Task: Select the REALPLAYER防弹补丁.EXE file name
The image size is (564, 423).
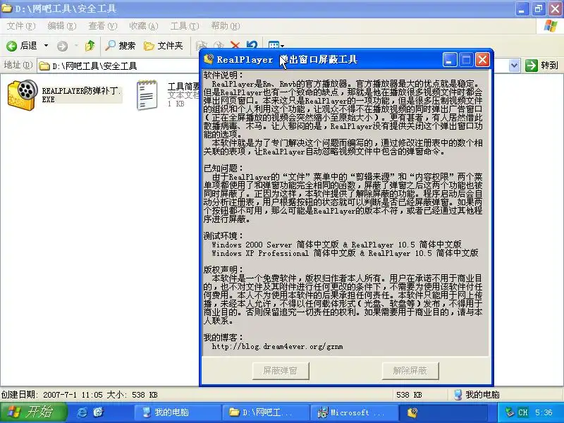Action: [81, 95]
